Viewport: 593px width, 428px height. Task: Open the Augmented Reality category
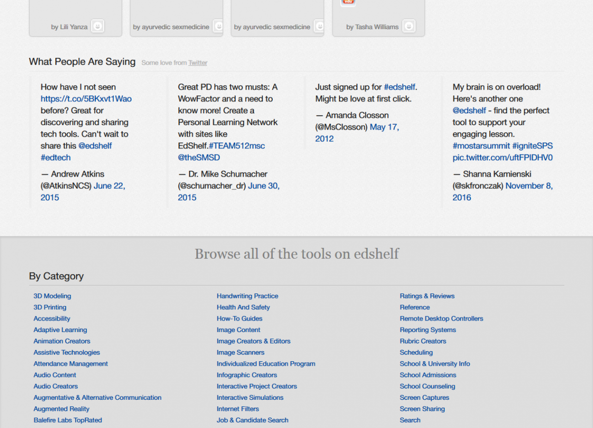[61, 409]
